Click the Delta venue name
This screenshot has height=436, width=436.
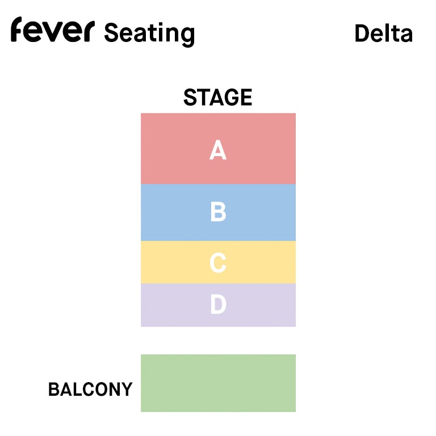point(384,33)
